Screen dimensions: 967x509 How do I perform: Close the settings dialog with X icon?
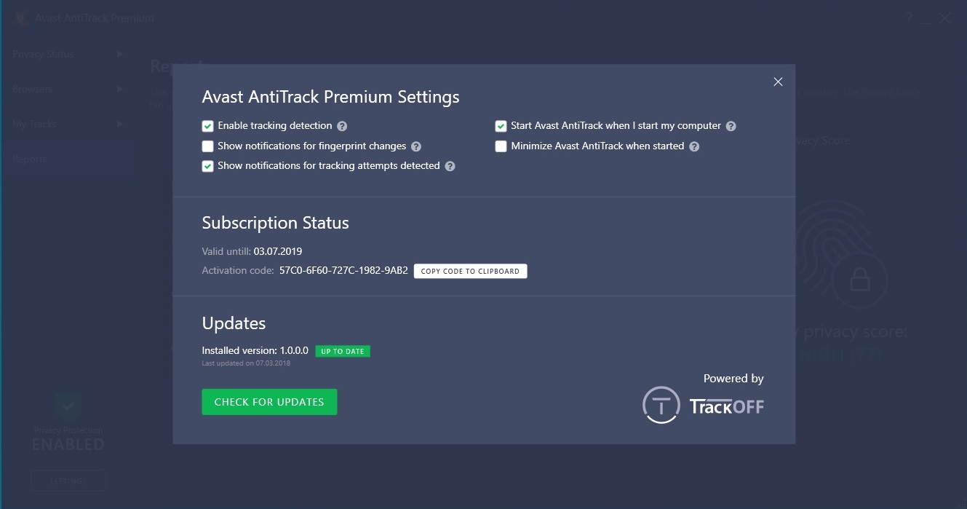(x=778, y=82)
